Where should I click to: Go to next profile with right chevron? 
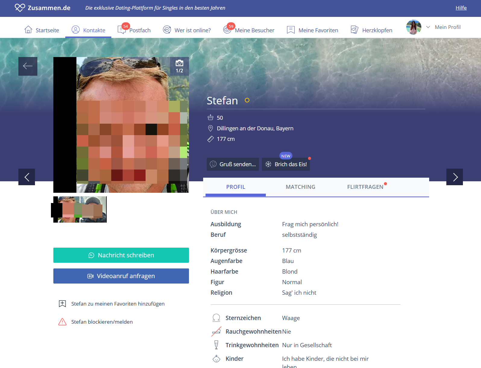point(454,177)
